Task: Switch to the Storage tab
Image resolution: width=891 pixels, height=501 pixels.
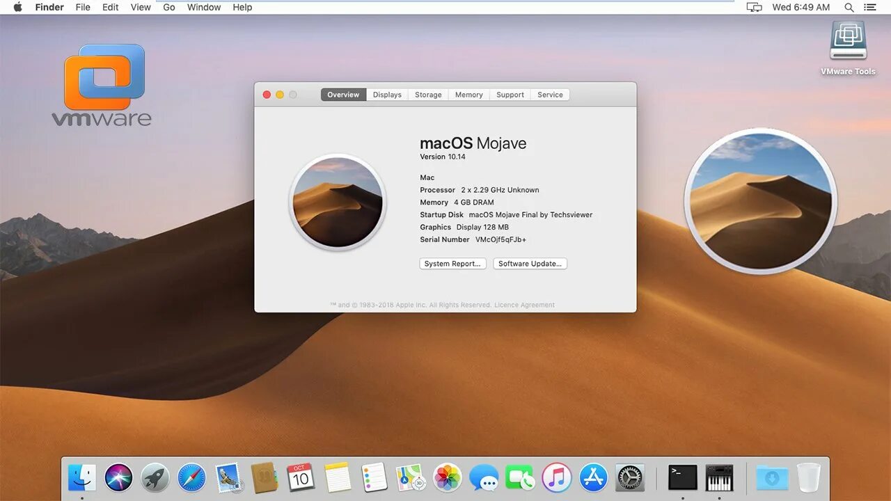Action: tap(428, 95)
